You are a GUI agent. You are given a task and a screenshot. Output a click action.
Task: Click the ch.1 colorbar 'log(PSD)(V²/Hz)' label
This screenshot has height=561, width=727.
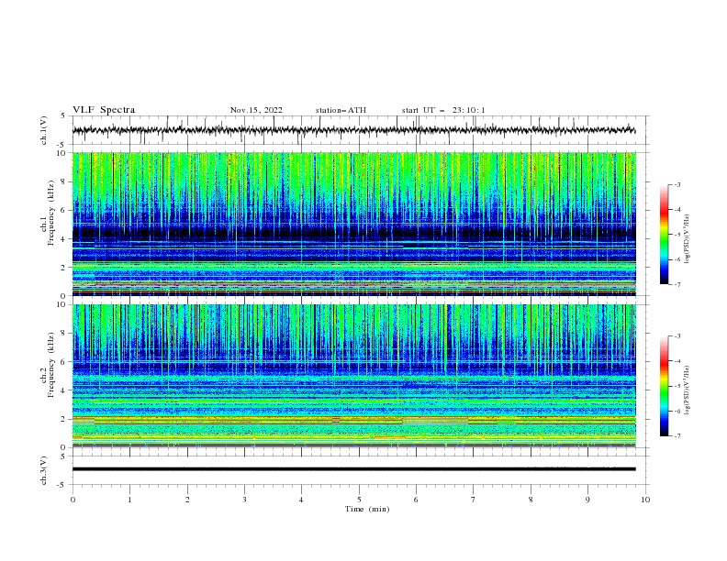point(688,239)
